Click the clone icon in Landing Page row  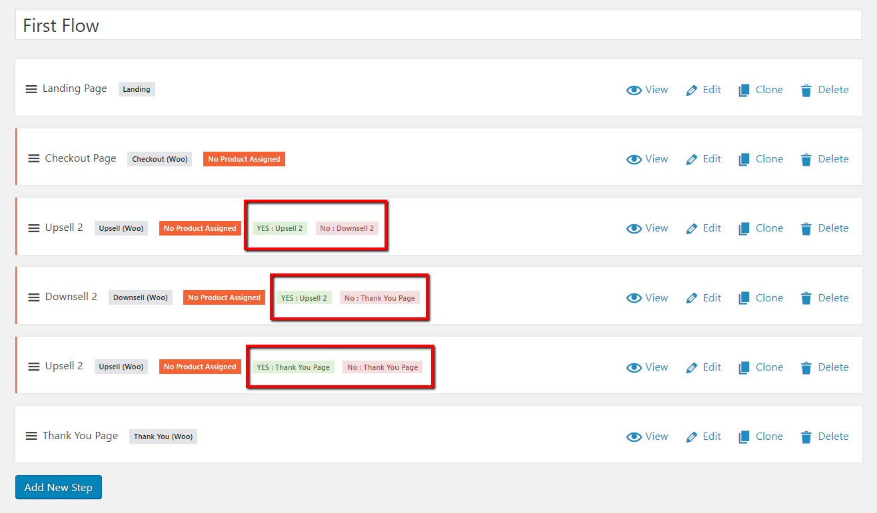[744, 90]
